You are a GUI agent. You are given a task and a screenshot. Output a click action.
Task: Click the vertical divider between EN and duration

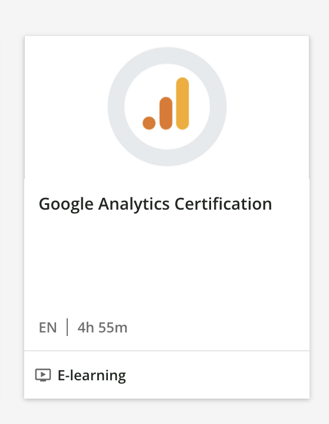click(x=67, y=327)
